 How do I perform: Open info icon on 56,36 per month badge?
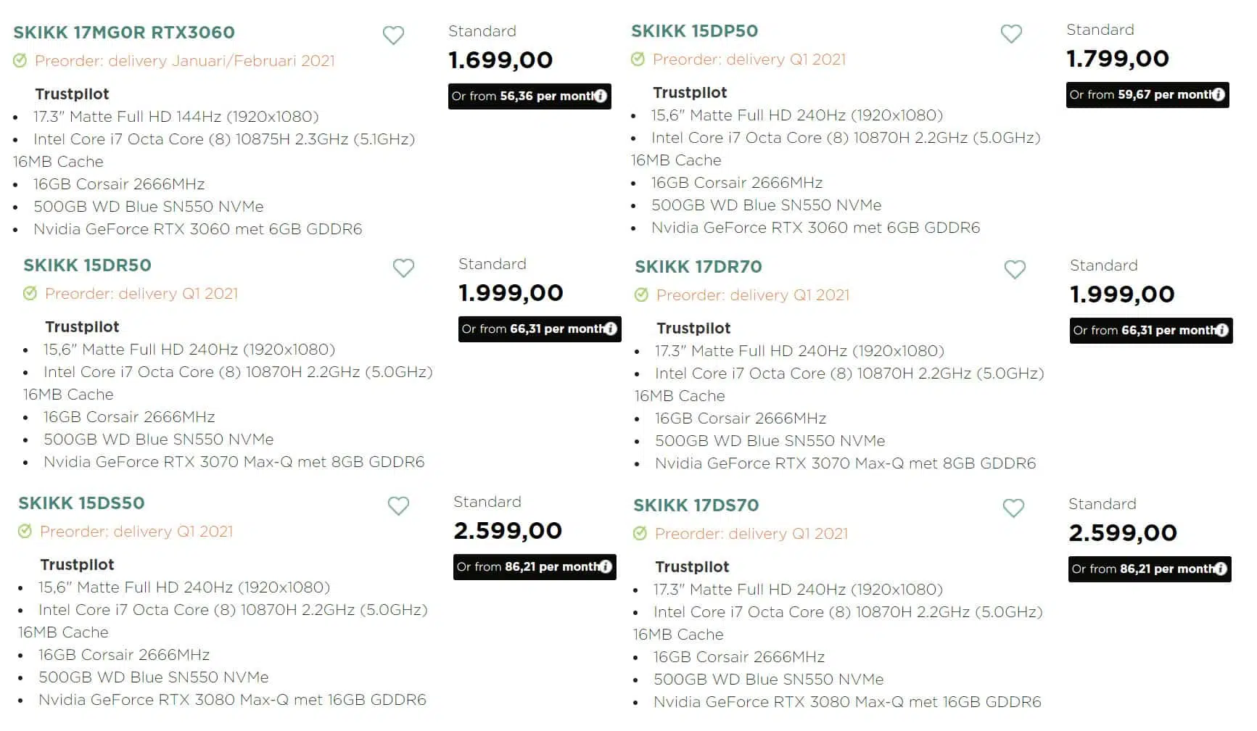pyautogui.click(x=601, y=96)
